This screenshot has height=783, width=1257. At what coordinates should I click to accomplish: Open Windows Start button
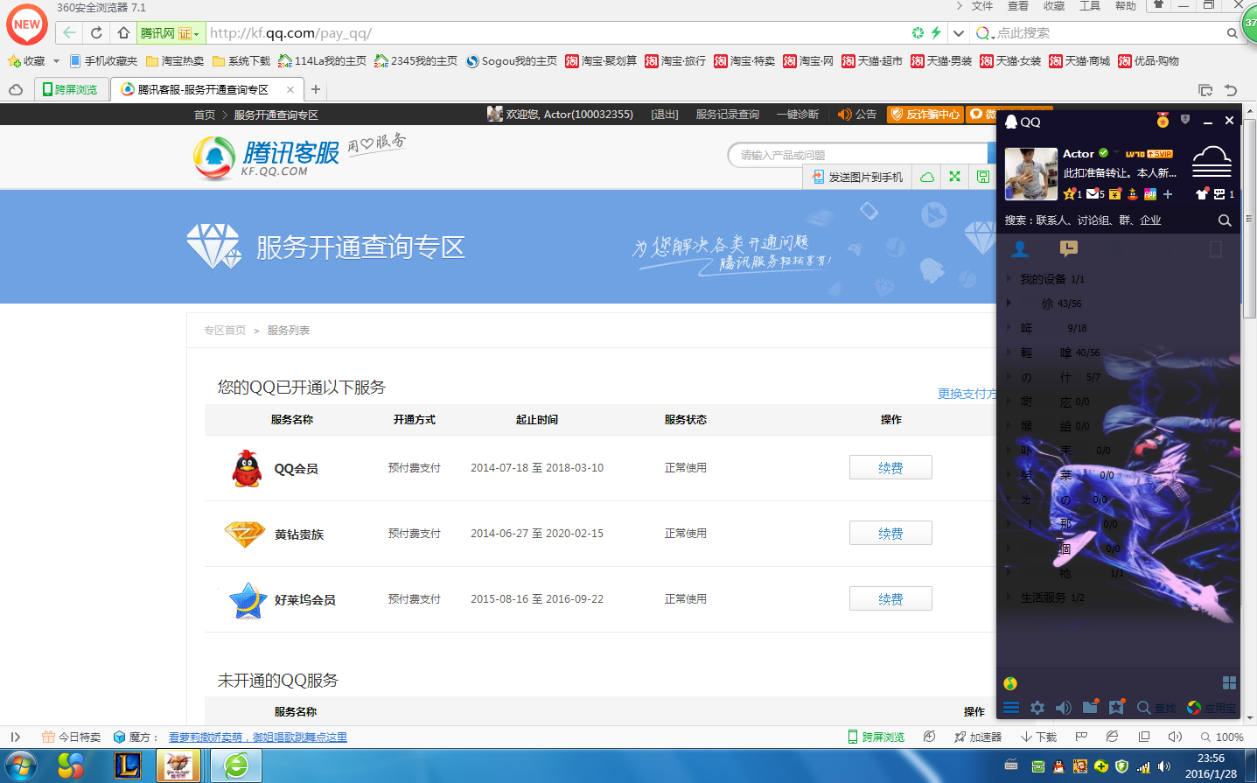tap(20, 766)
